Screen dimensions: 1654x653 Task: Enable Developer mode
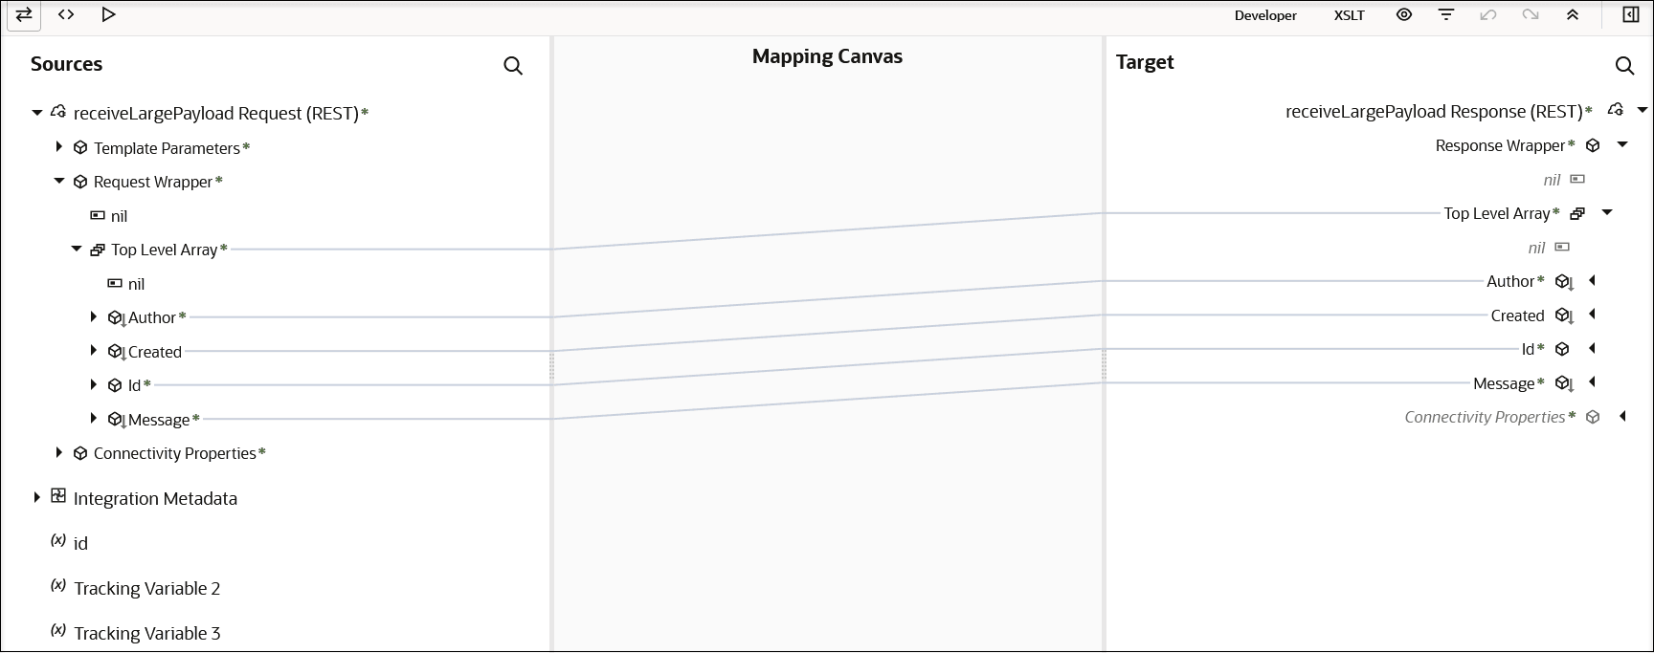pyautogui.click(x=1265, y=14)
